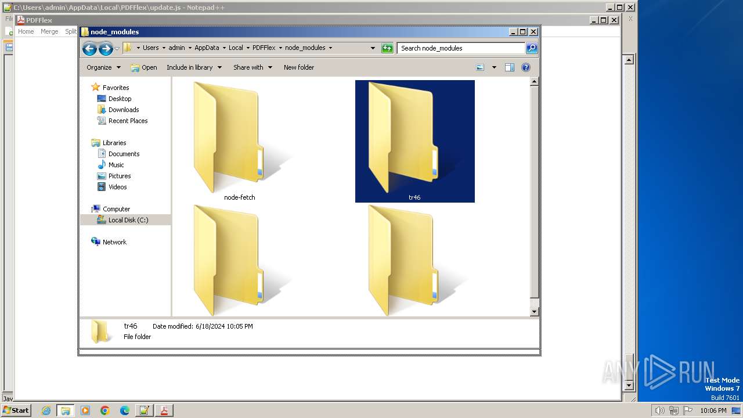This screenshot has width=743, height=418.
Task: Open Videos library
Action: point(117,187)
